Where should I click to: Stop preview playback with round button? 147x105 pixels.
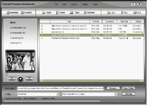click(x=21, y=79)
